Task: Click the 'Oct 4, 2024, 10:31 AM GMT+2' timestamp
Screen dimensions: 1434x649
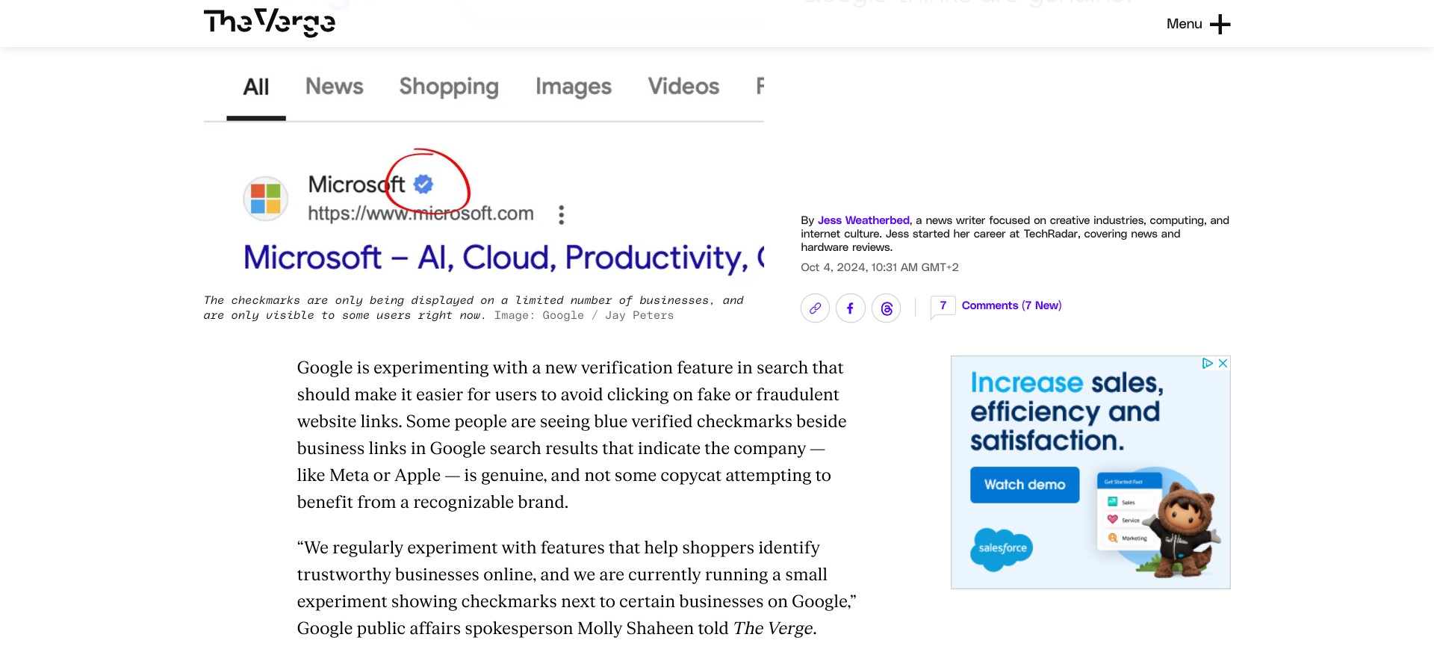Action: (x=880, y=267)
